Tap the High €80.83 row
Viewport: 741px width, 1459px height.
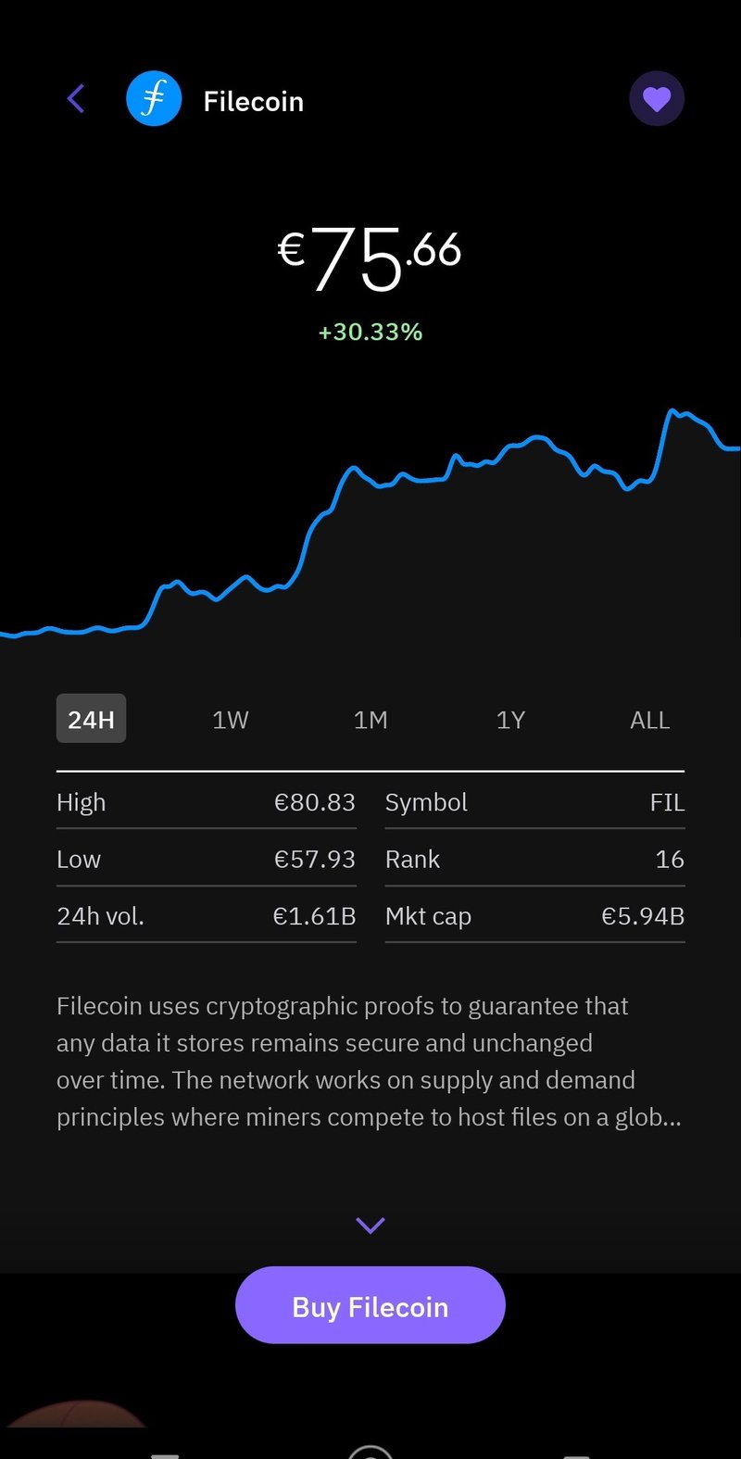pyautogui.click(x=206, y=802)
